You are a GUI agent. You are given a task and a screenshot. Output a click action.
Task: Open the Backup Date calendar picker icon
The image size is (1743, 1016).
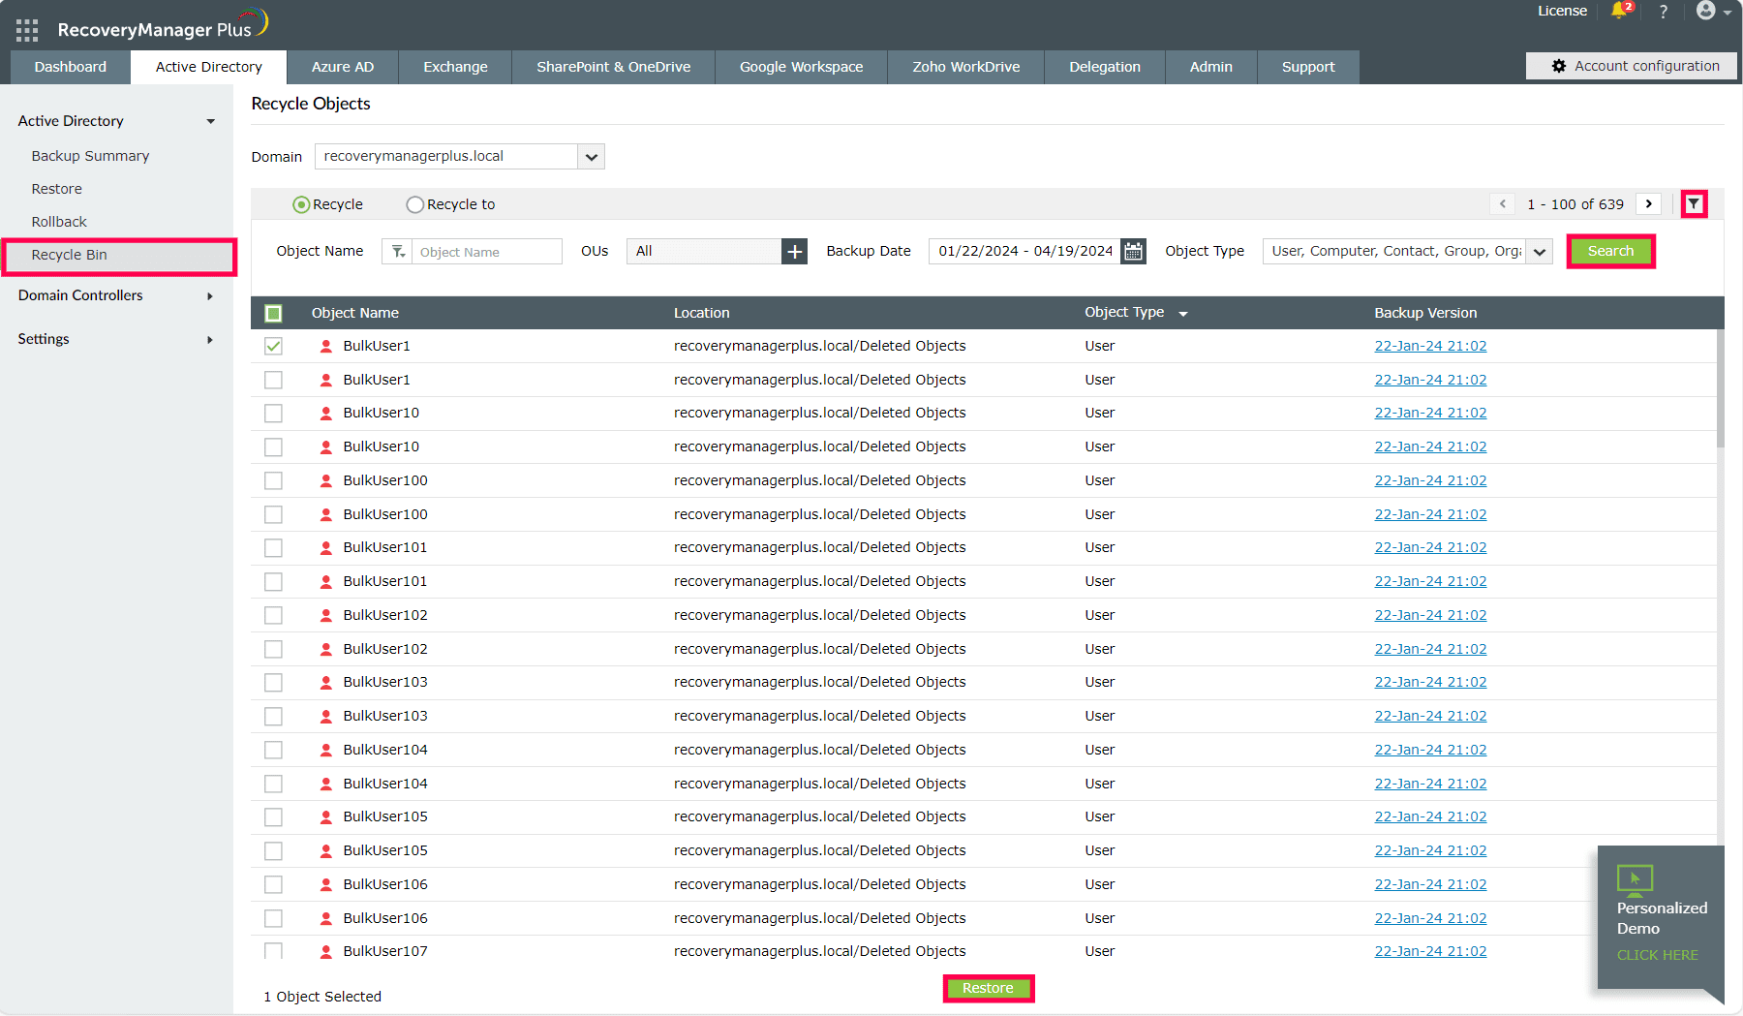[1133, 252]
